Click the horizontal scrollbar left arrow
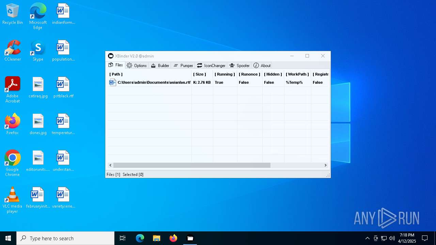This screenshot has height=245, width=436. (x=110, y=165)
